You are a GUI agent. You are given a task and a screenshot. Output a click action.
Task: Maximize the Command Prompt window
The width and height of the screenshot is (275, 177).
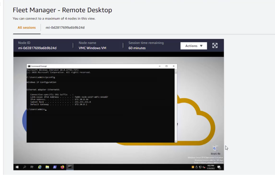click(167, 66)
